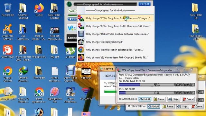The width and height of the screenshot is (206, 116).
Task: Click the total progress bar showing 27%
Action: click(157, 85)
